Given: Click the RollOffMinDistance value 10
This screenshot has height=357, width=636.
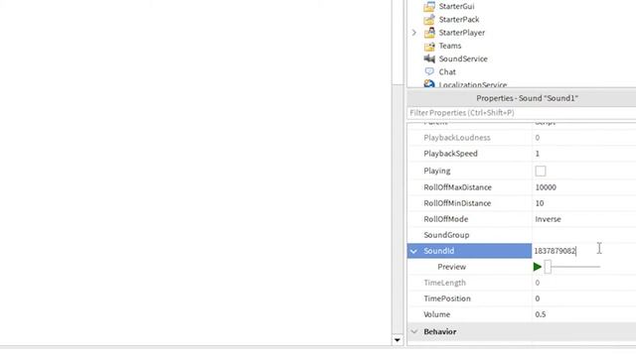Looking at the screenshot, I should pyautogui.click(x=540, y=203).
